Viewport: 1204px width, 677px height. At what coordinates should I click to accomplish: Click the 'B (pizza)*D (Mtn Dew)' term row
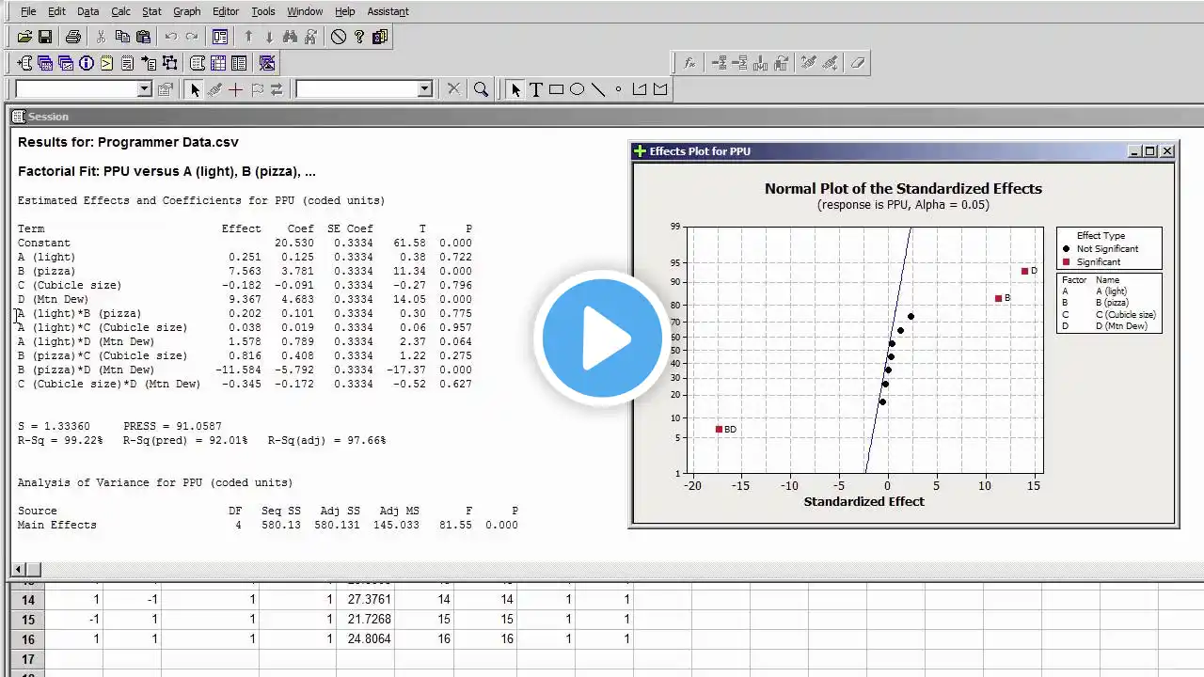[x=245, y=370]
